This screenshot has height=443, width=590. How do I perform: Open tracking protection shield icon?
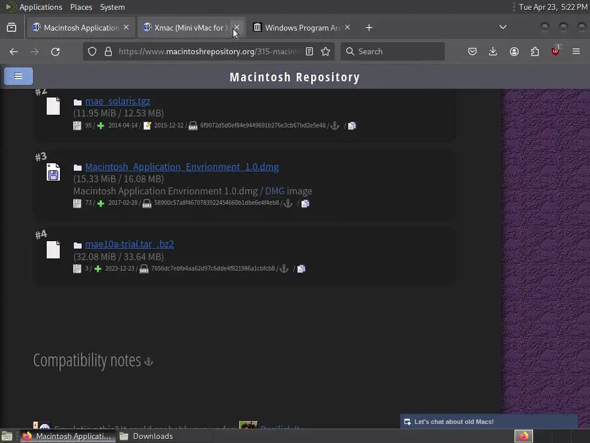92,51
